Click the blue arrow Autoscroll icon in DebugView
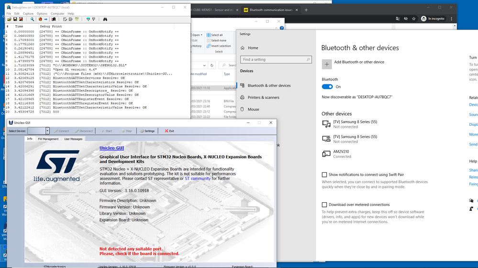 pos(46,19)
